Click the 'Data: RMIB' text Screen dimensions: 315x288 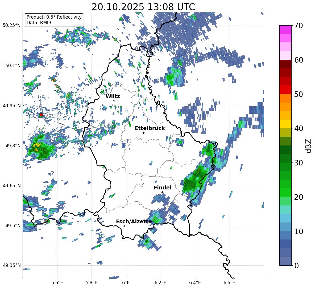pyautogui.click(x=39, y=23)
